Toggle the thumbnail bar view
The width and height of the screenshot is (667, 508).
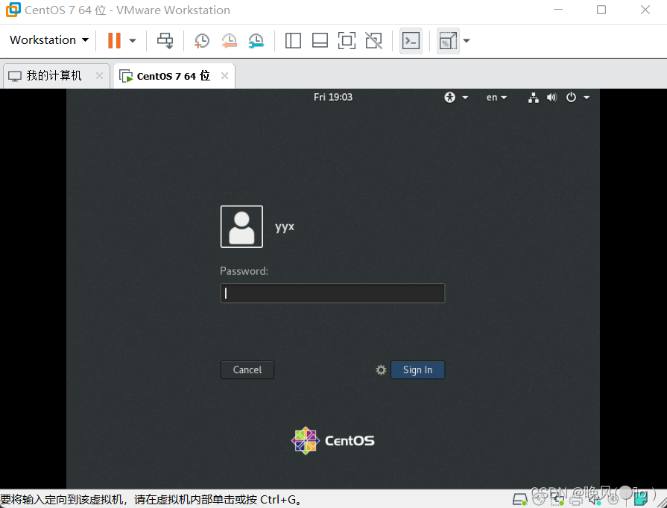click(320, 41)
